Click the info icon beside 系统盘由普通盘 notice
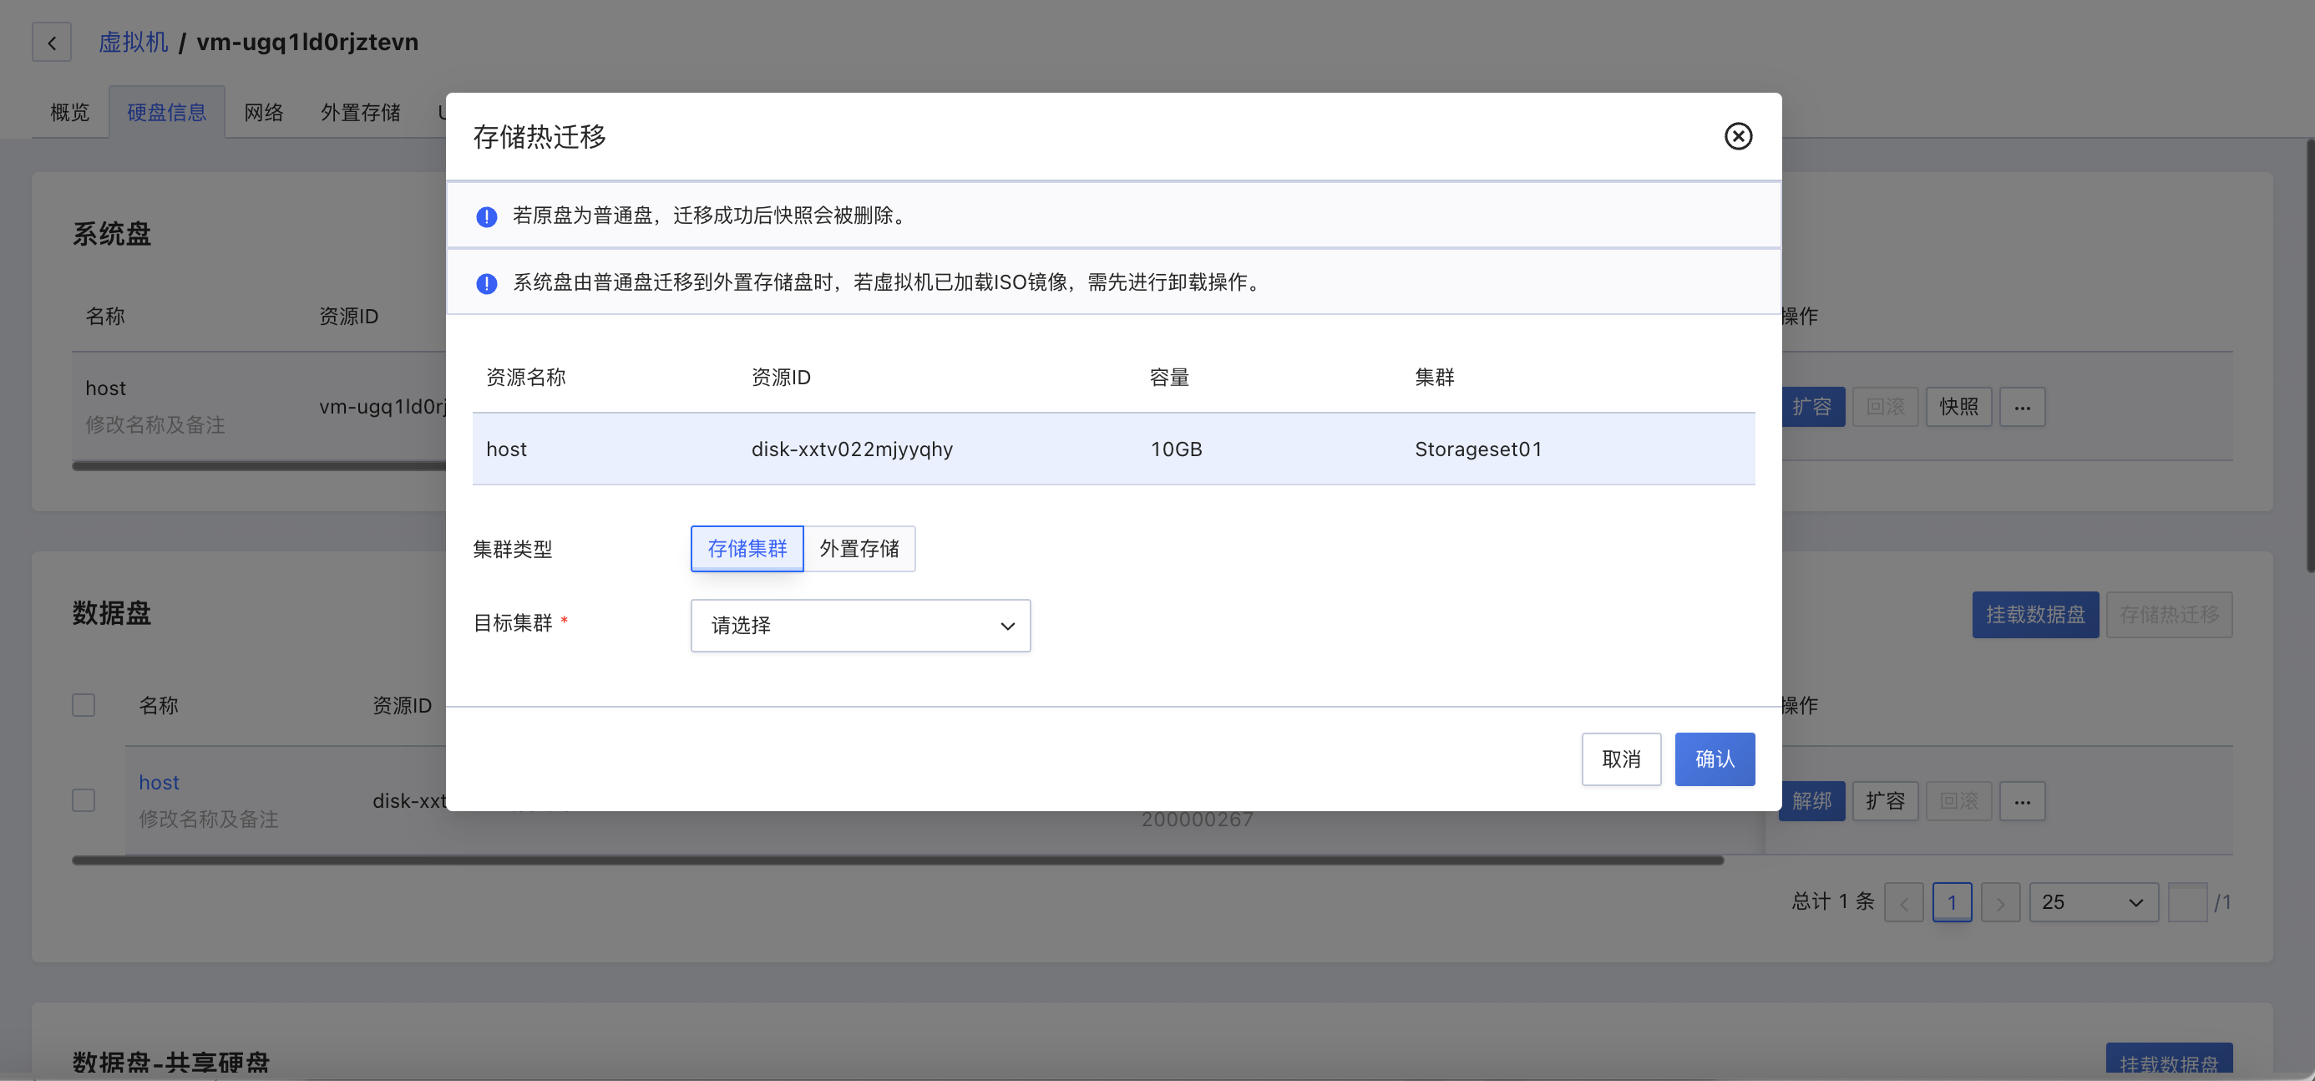 pos(486,284)
